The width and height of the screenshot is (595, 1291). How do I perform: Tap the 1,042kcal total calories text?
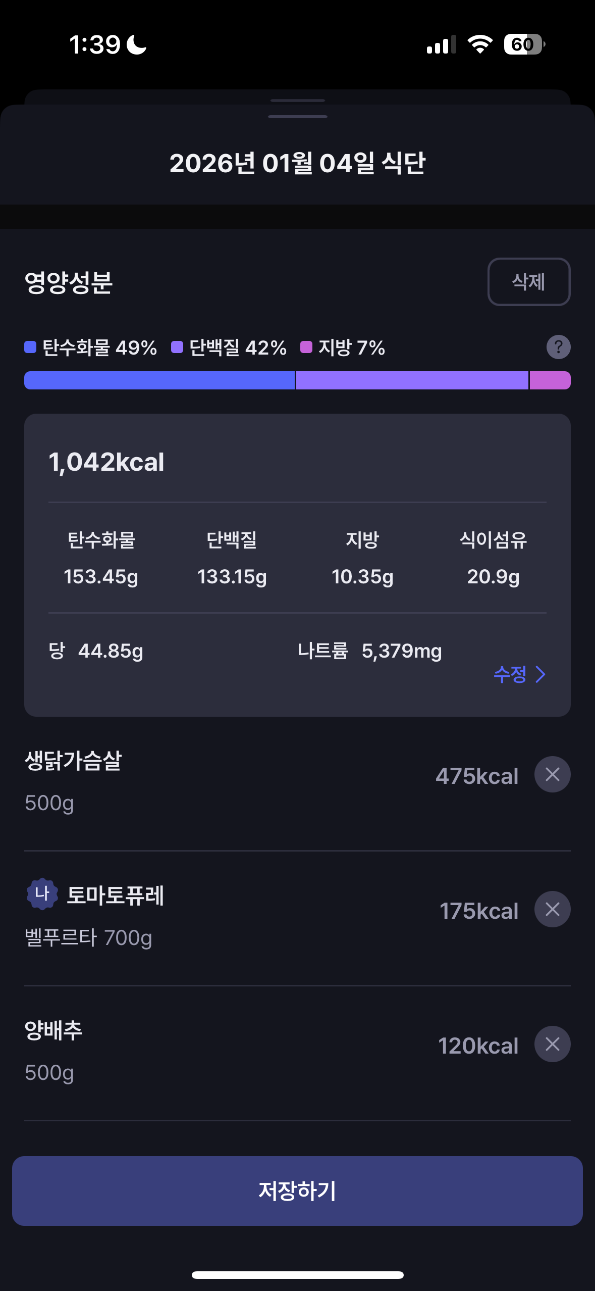point(106,462)
